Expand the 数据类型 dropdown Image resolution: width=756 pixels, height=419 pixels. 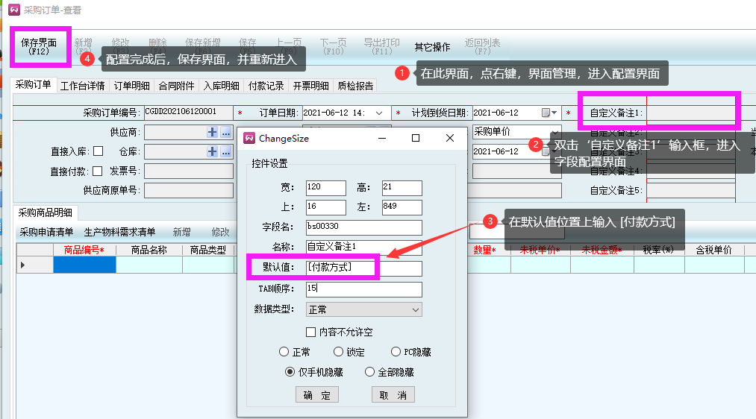pos(416,309)
